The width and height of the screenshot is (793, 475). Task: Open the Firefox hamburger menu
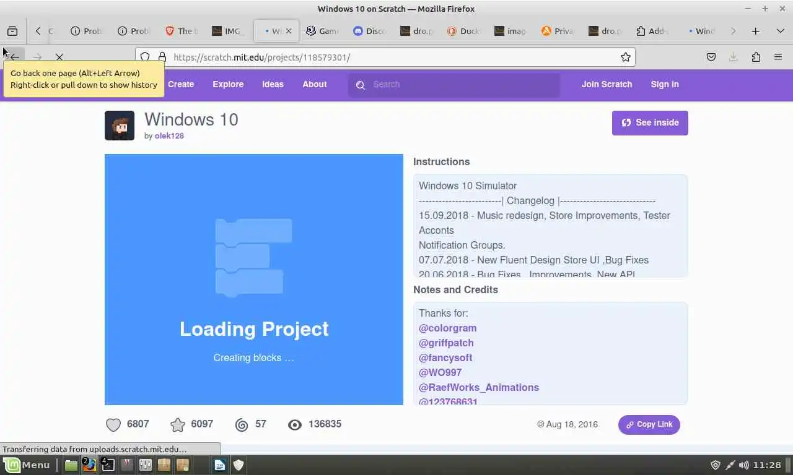point(778,57)
